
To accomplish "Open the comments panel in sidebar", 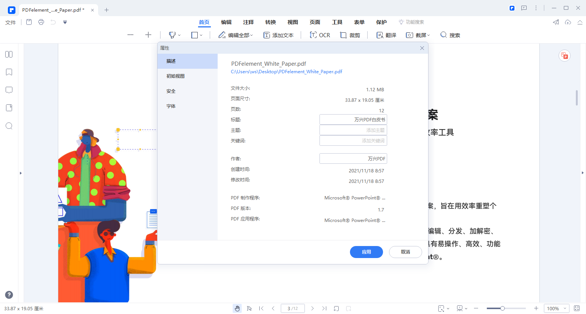I will tap(9, 90).
